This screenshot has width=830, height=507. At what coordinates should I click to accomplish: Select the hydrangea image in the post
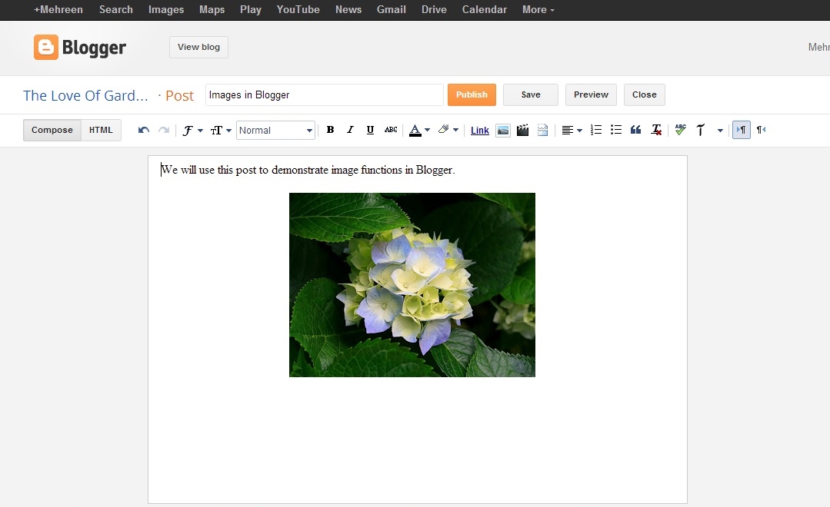coord(412,285)
